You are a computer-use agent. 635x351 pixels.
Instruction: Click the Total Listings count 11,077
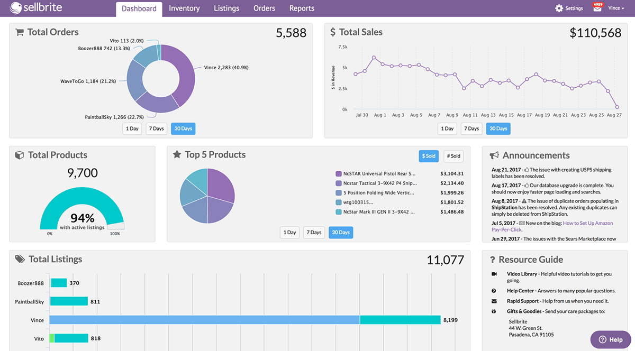pyautogui.click(x=446, y=260)
